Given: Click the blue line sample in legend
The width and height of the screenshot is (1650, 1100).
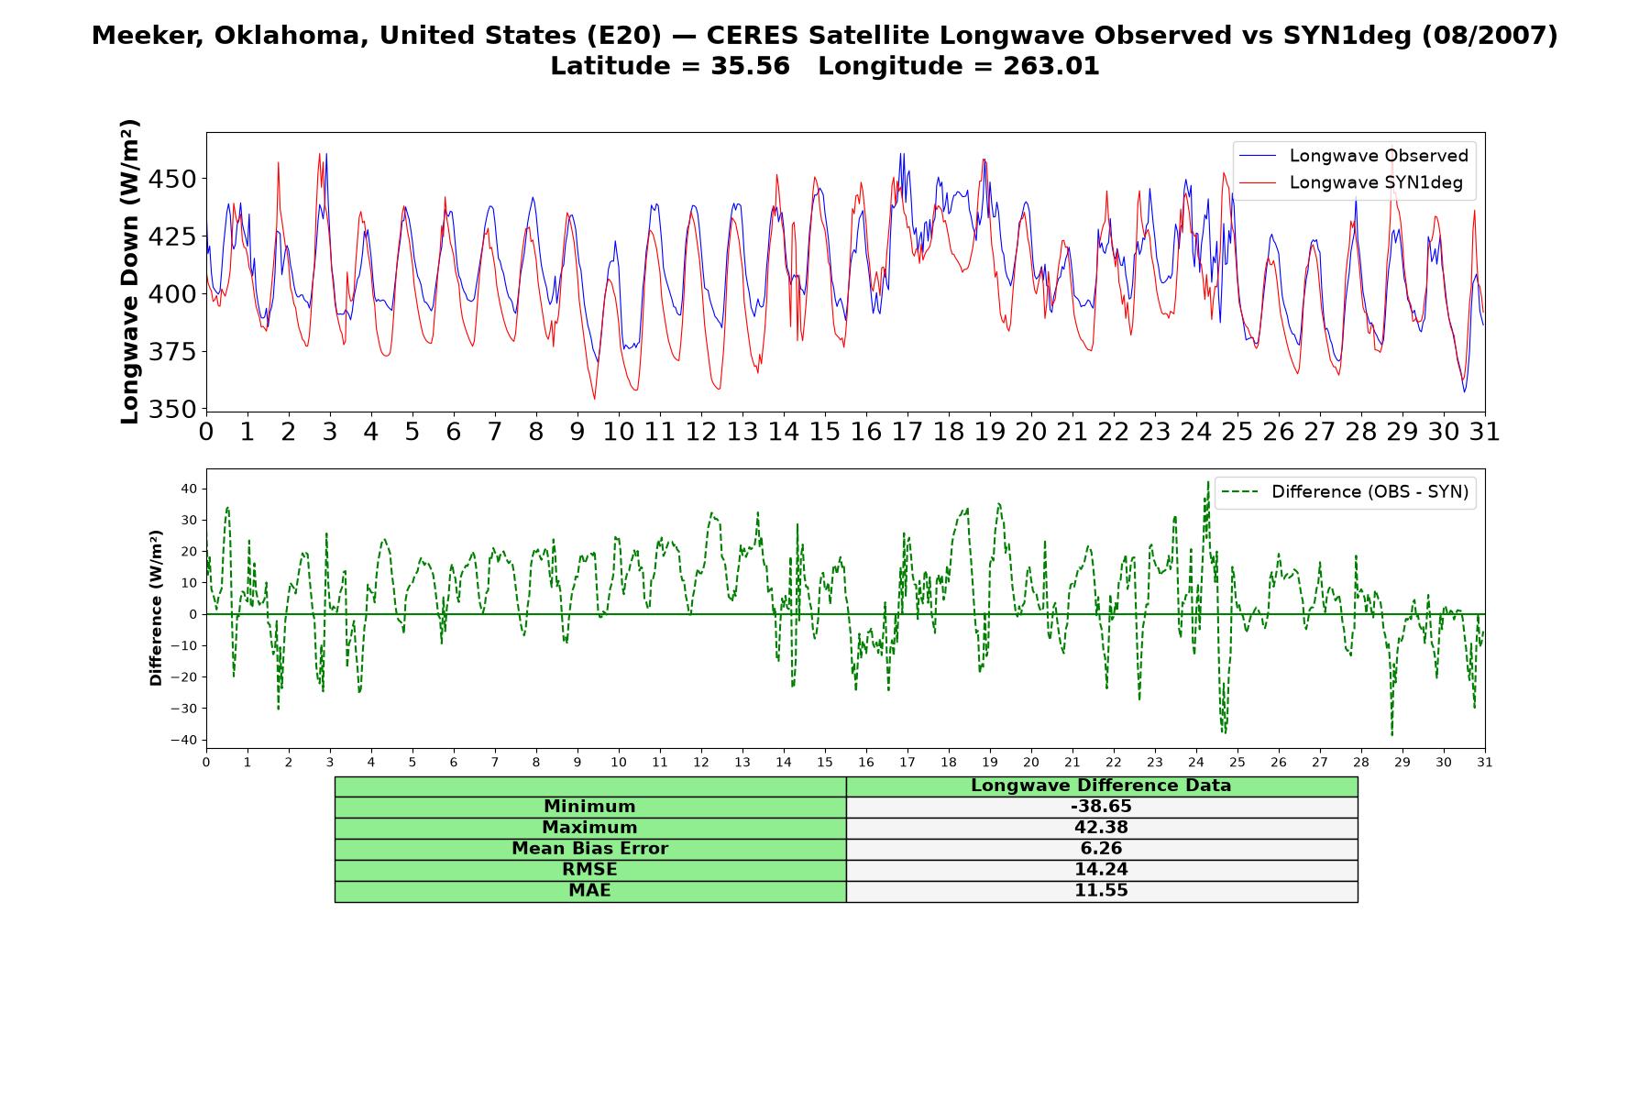Looking at the screenshot, I should (x=1258, y=156).
